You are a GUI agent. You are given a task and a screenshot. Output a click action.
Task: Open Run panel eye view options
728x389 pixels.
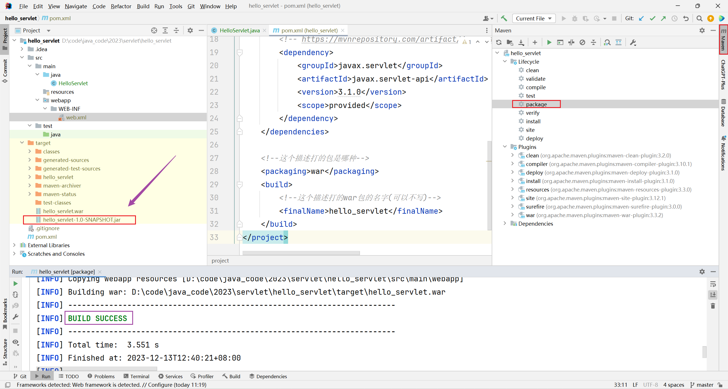[16, 342]
